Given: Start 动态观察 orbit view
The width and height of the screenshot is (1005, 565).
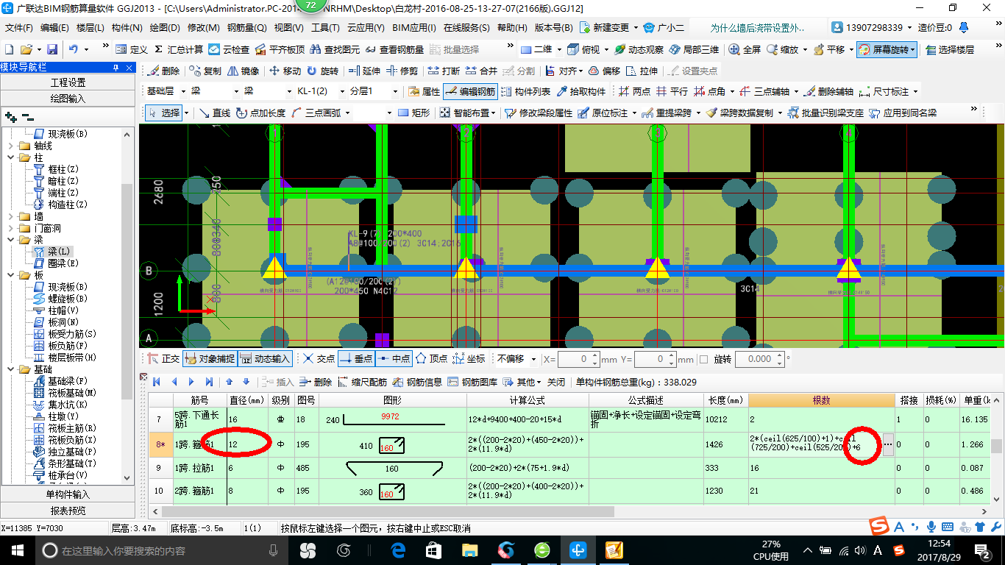Looking at the screenshot, I should coord(639,49).
